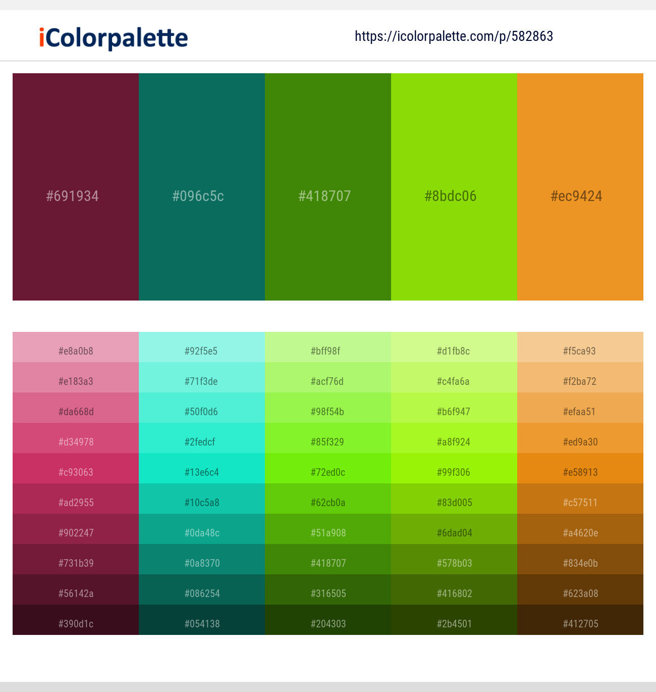
Task: Select the large #ec9424 orange swatch
Action: (580, 187)
